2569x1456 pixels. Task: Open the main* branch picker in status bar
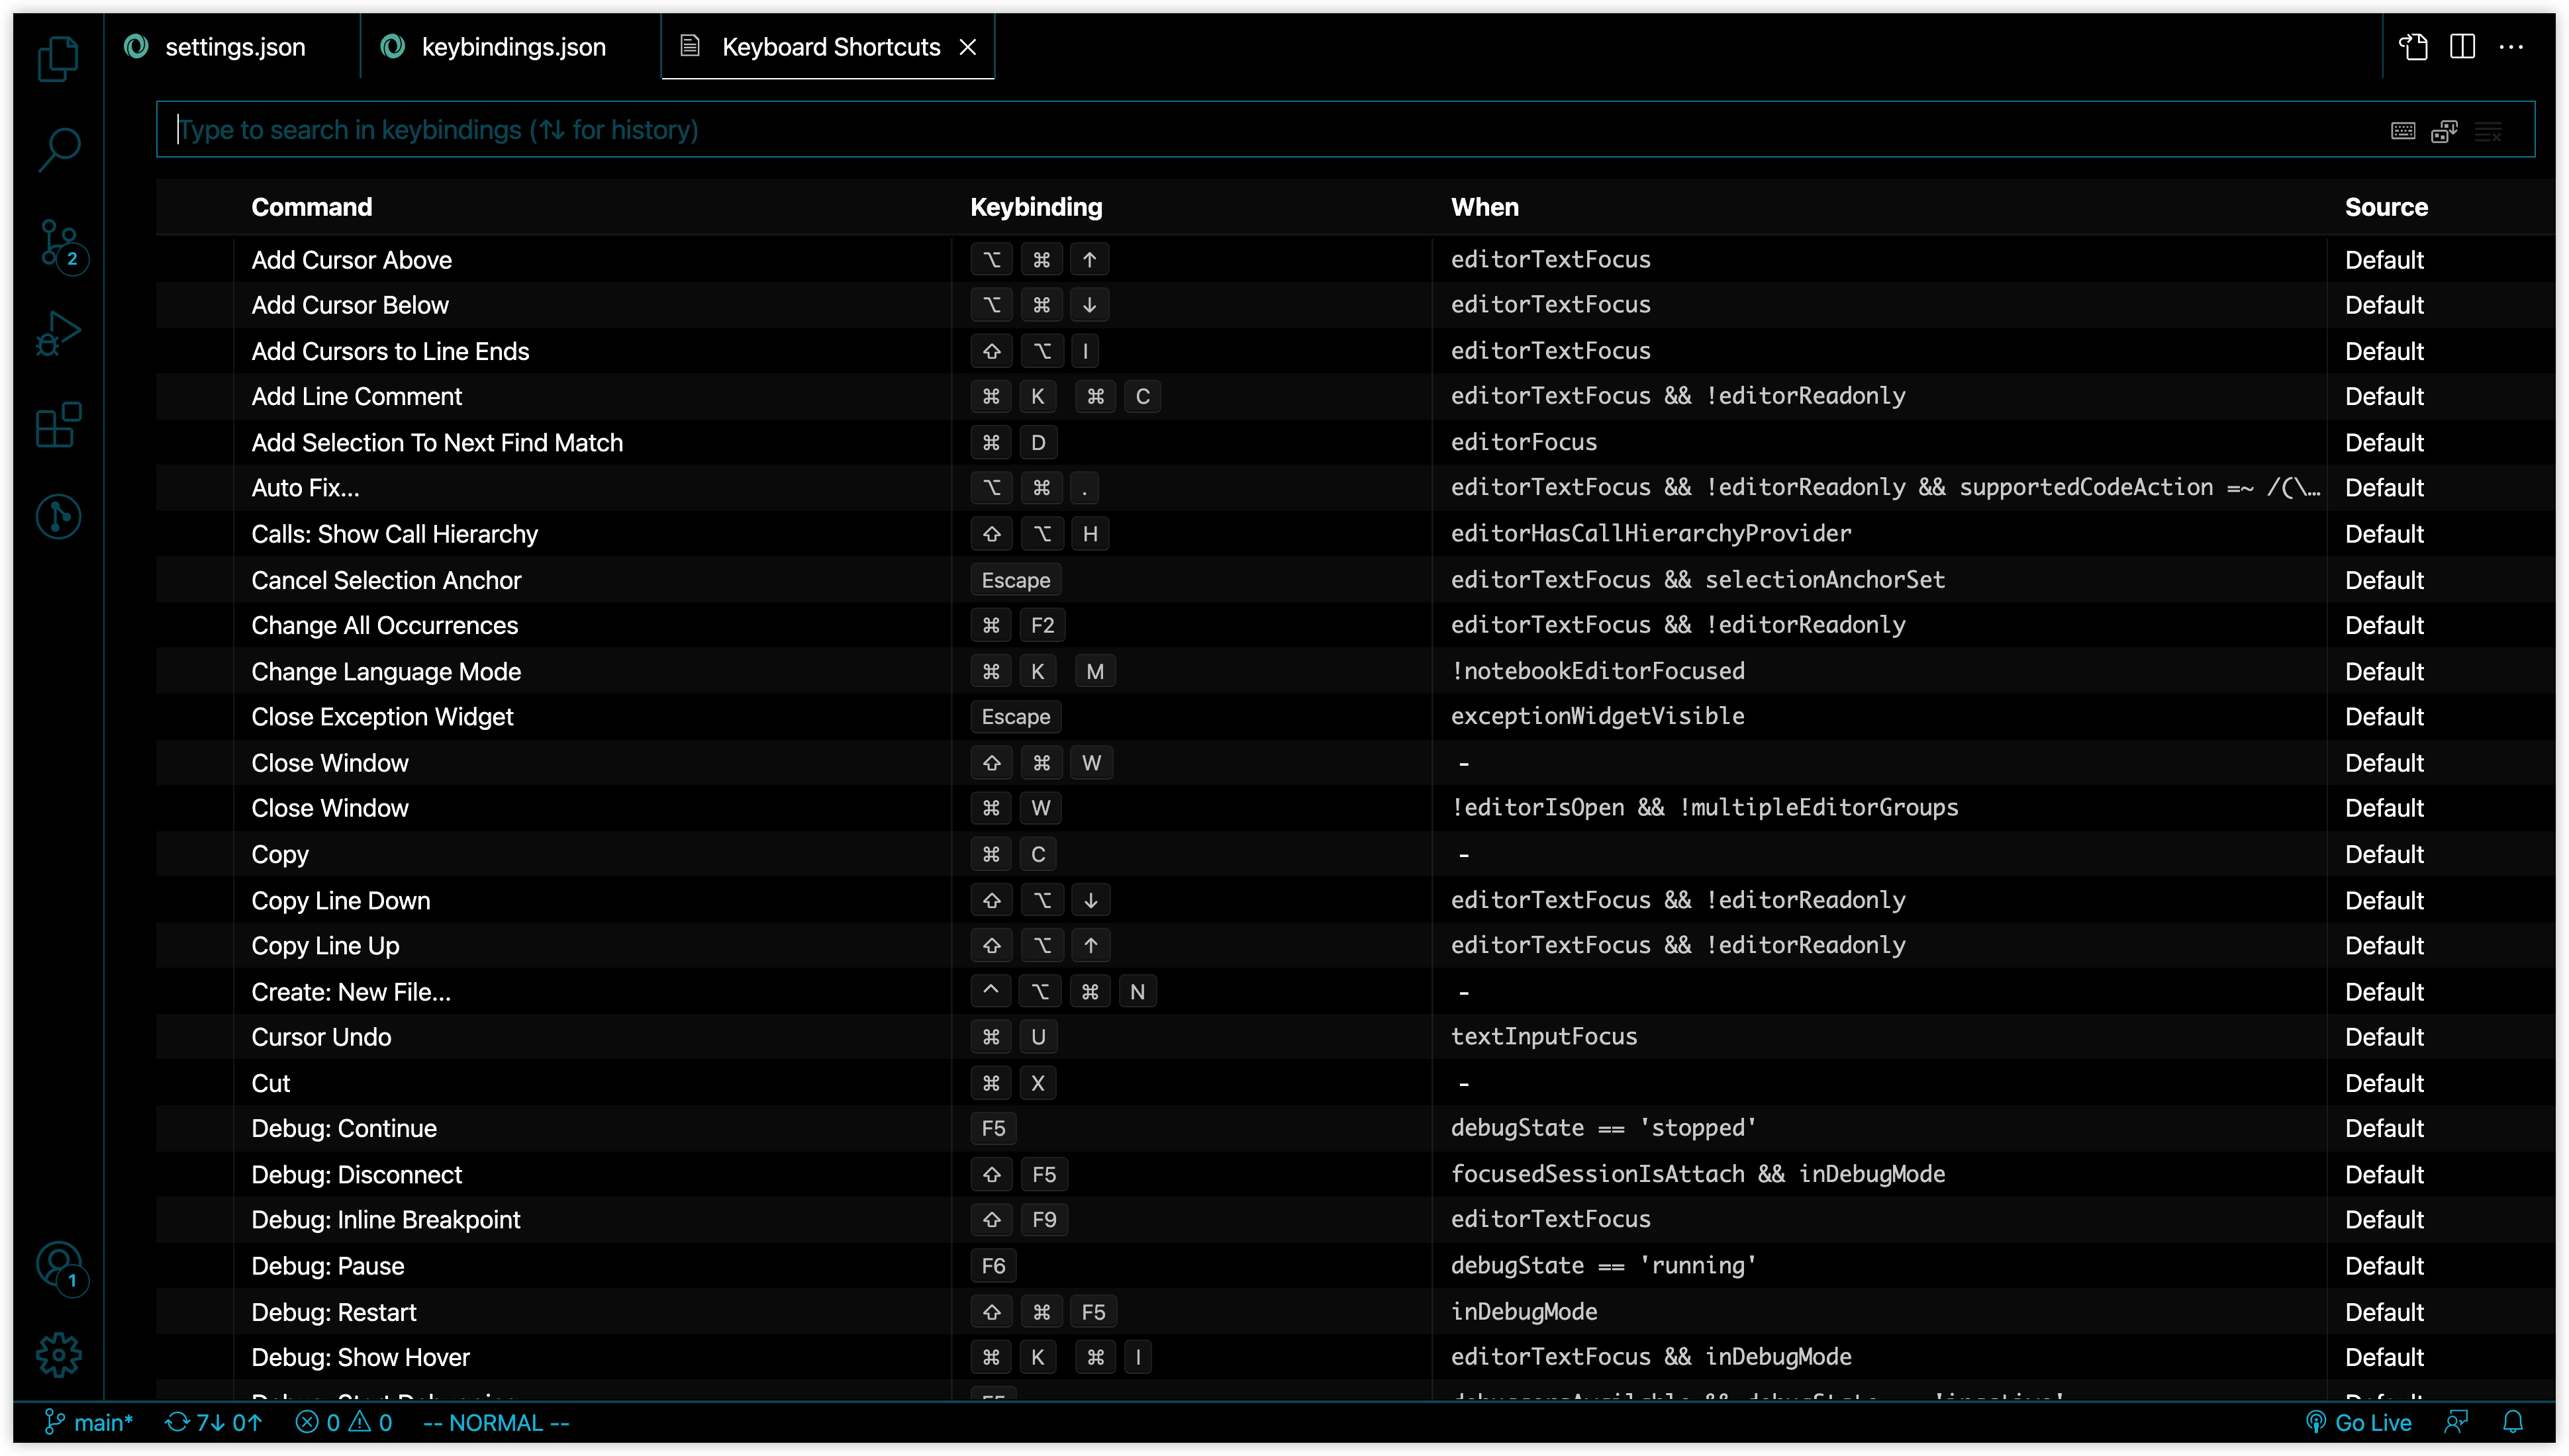click(90, 1422)
